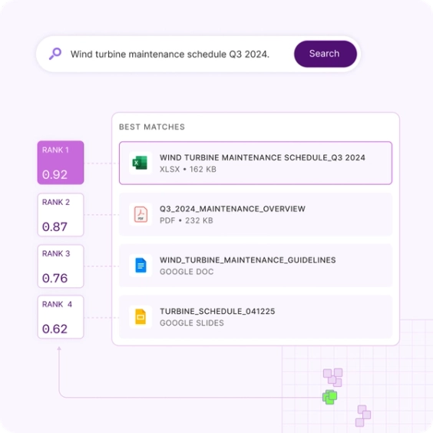Click the purple Search button
This screenshot has width=433, height=433.
(x=326, y=54)
